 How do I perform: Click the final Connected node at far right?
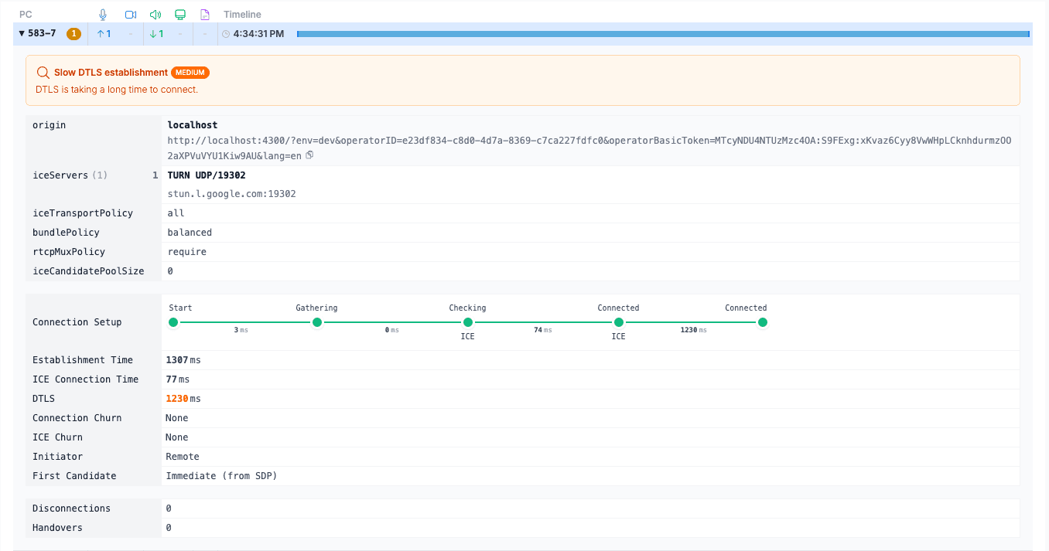[762, 322]
